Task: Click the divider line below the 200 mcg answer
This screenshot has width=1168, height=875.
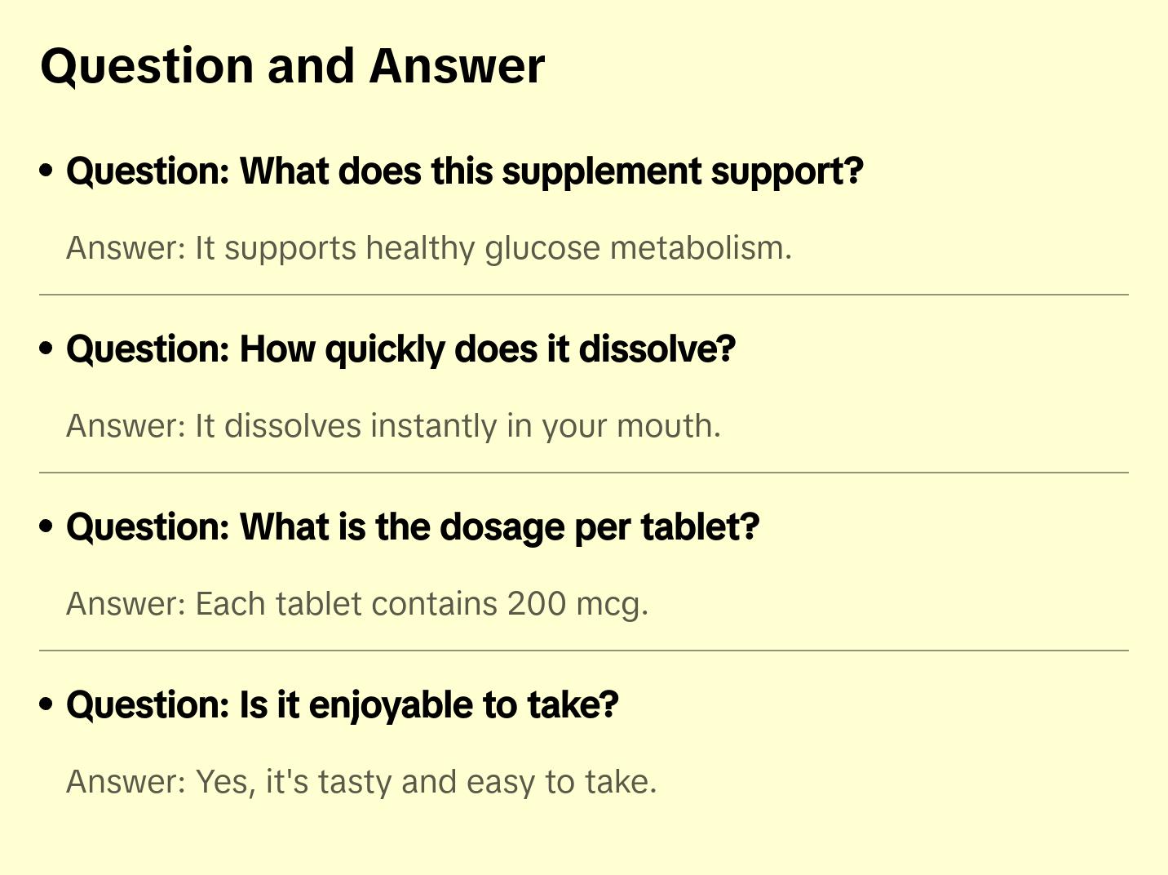Action: [584, 651]
